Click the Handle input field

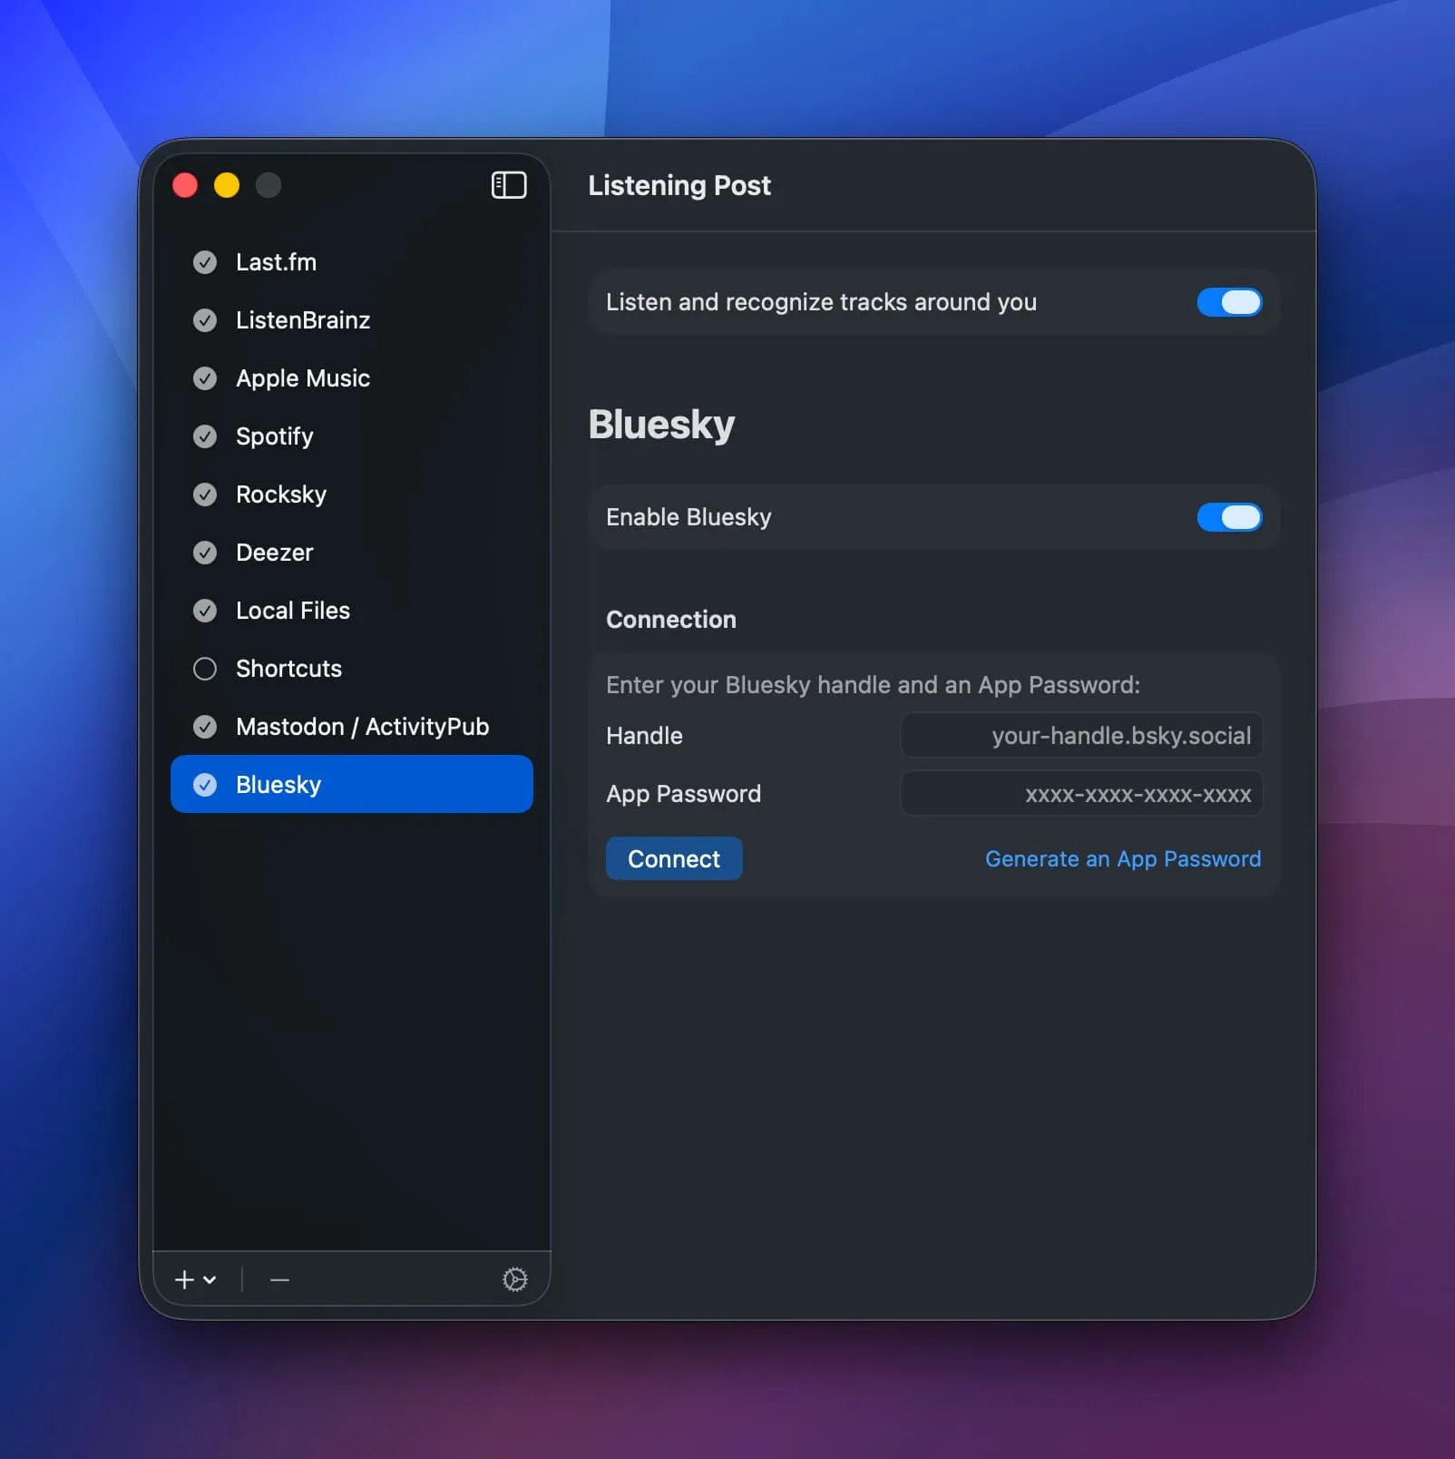[1079, 736]
